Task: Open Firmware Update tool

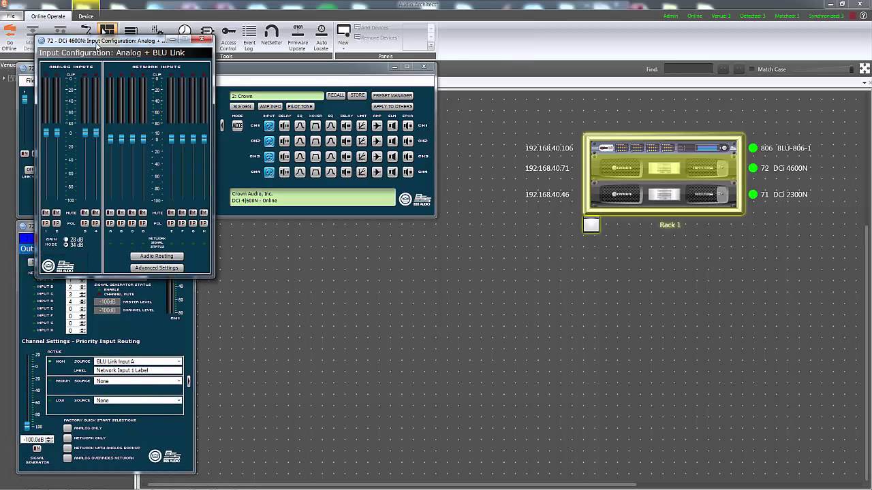Action: (x=298, y=37)
